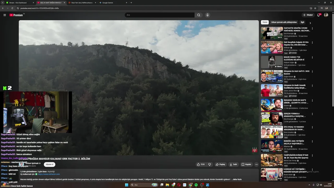Expand more filter chips with the right chevron
Viewport: 334px width, 188px height.
click(310, 23)
